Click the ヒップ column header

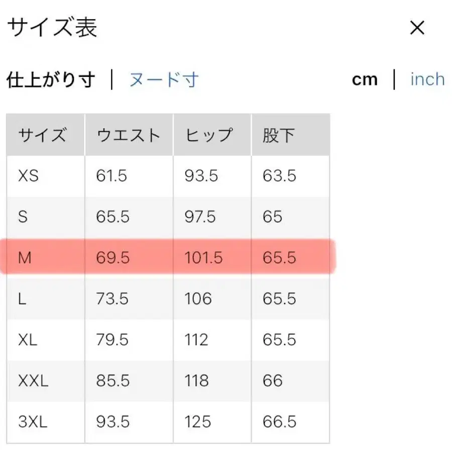click(x=208, y=134)
